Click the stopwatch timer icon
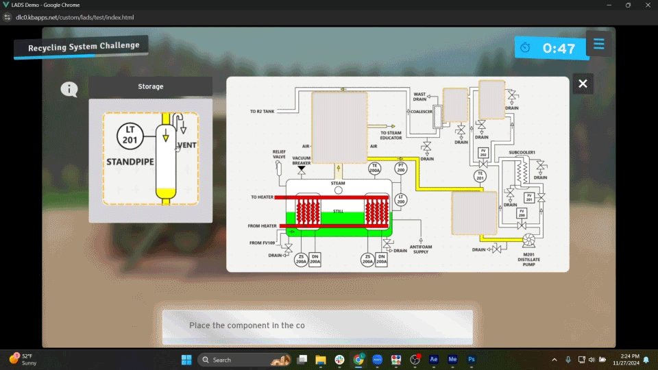Image resolution: width=658 pixels, height=370 pixels. [526, 48]
